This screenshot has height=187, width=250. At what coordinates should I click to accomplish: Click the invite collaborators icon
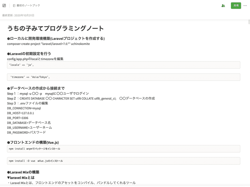pos(223,5)
